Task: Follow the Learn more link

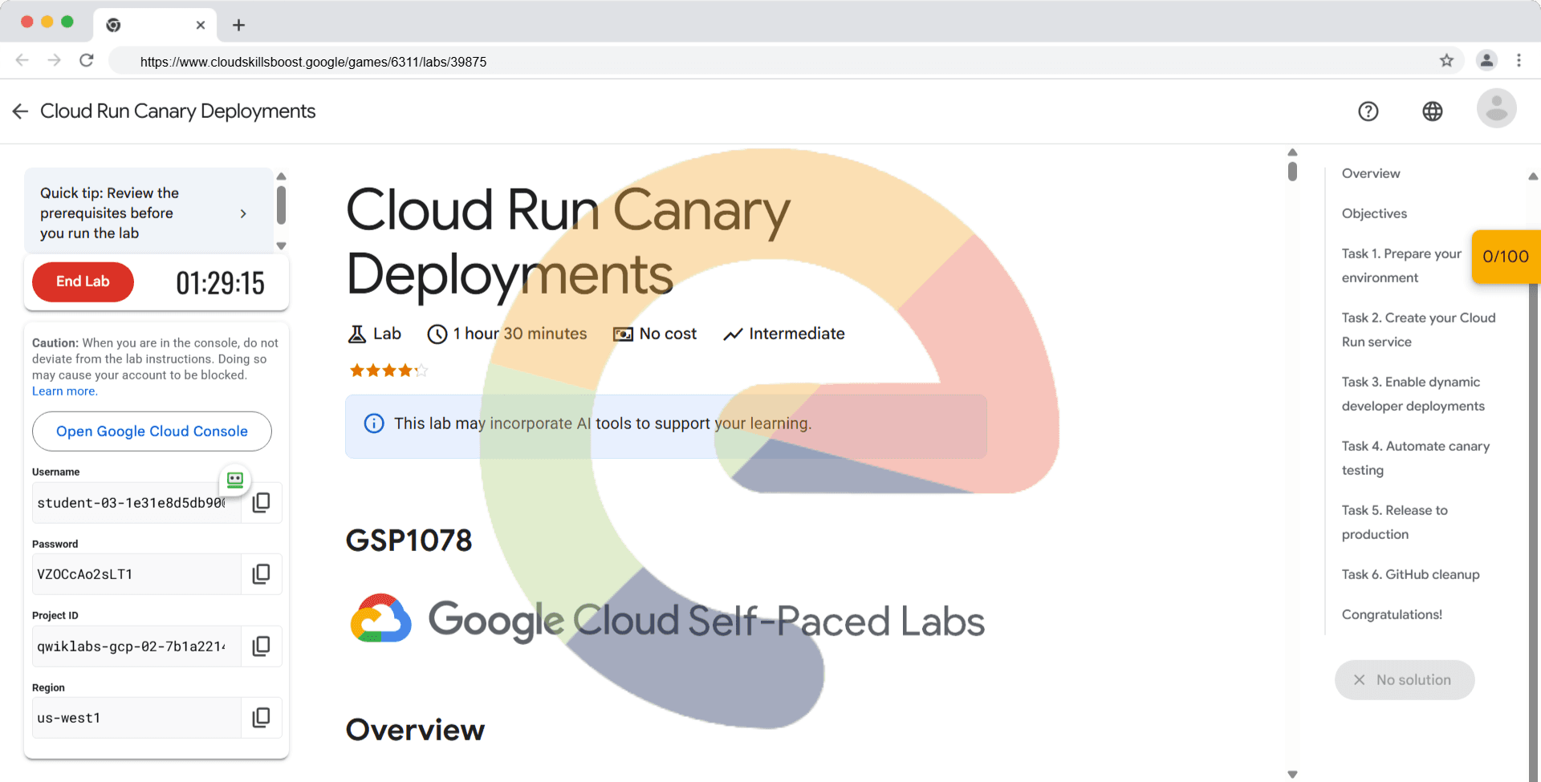Action: pyautogui.click(x=64, y=391)
